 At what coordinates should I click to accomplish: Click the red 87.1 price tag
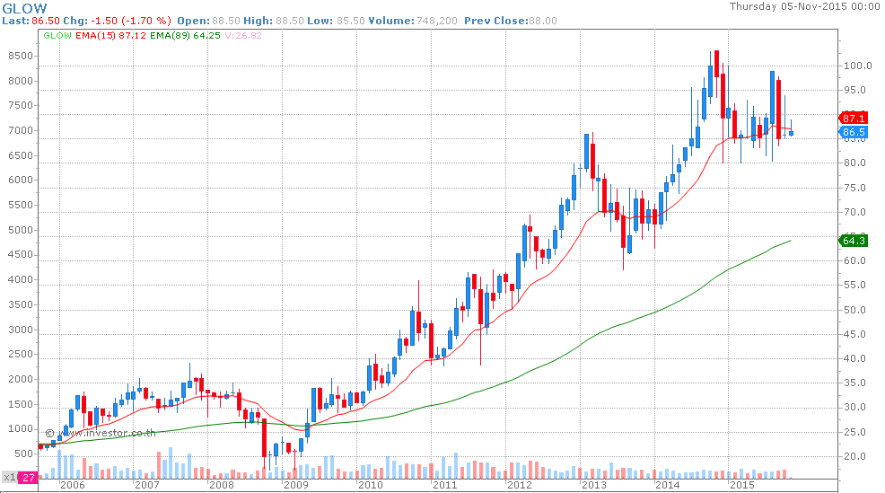tap(854, 118)
